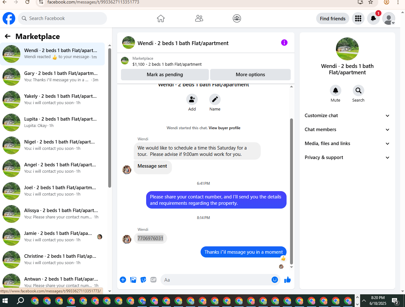405x307 pixels.
Task: Send a thumbs-up like
Action: pyautogui.click(x=288, y=280)
